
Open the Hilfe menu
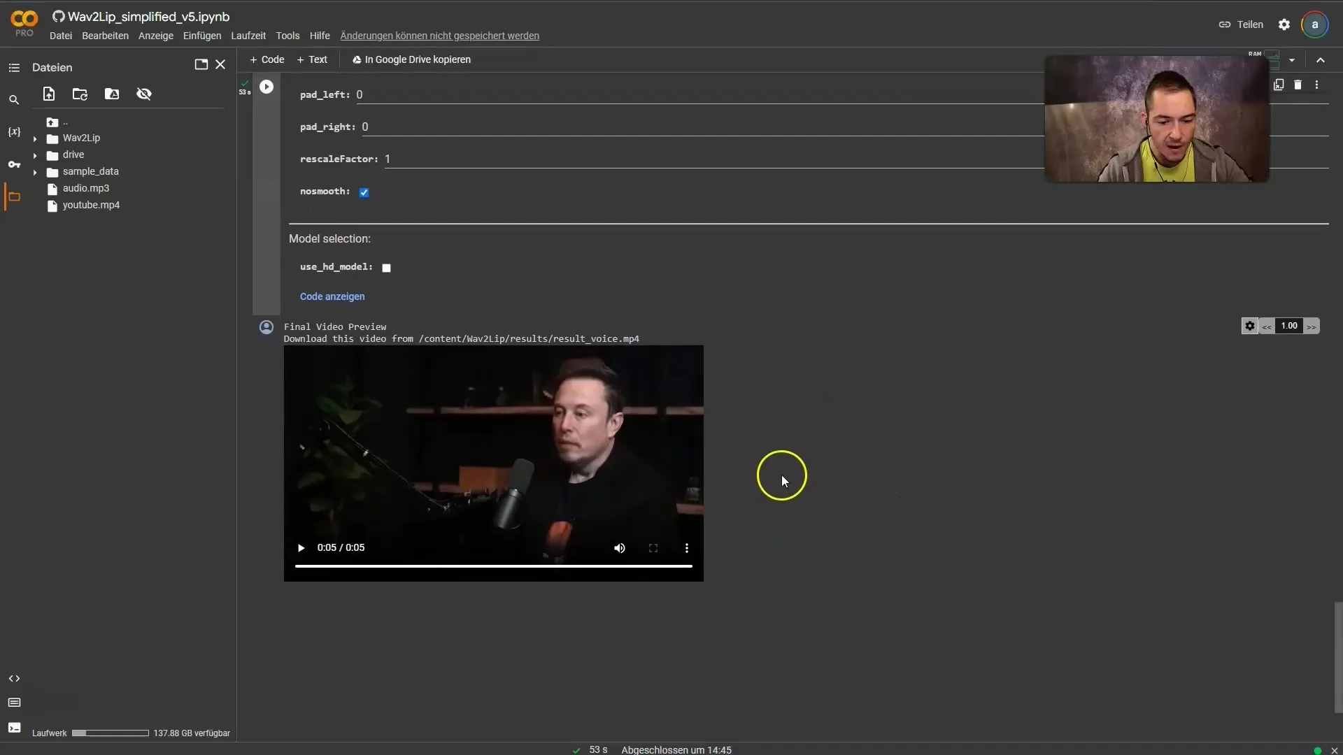(320, 36)
